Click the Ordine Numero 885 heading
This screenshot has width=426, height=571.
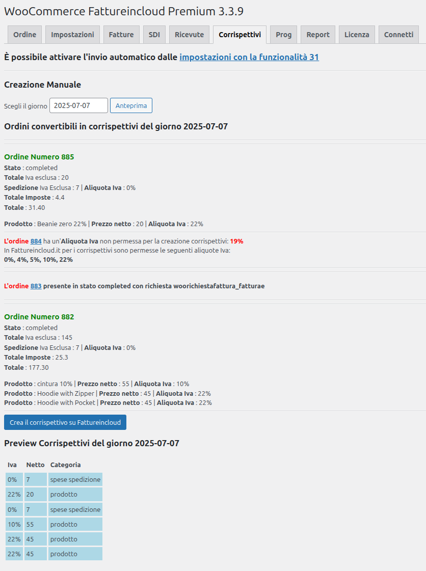click(39, 157)
